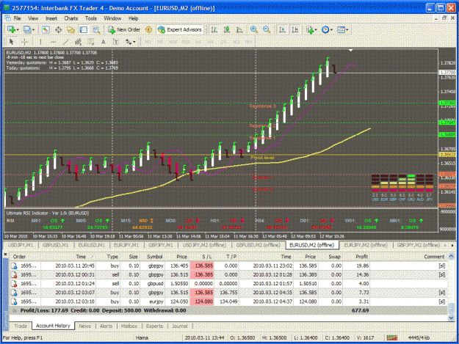This screenshot has height=344, width=459.
Task: Expand the Templates dropdown arrow
Action: [x=347, y=30]
